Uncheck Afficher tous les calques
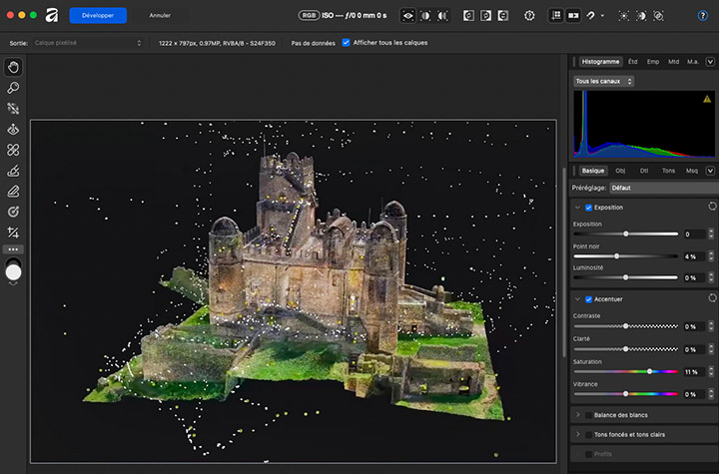 click(346, 43)
